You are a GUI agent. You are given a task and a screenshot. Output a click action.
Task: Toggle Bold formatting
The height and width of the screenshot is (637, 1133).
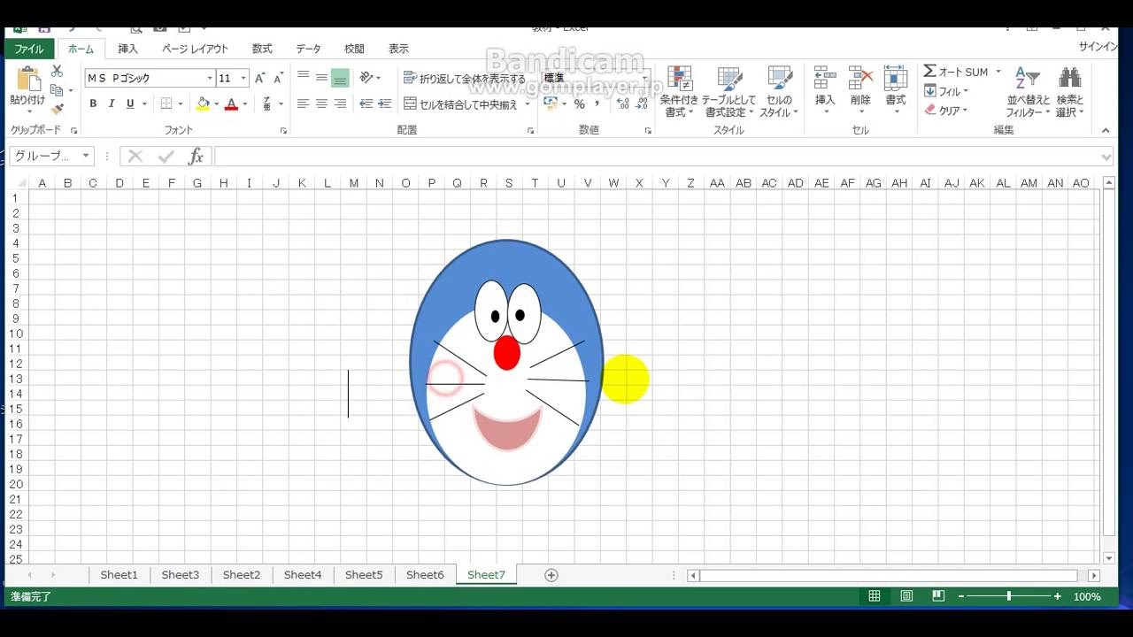point(93,104)
